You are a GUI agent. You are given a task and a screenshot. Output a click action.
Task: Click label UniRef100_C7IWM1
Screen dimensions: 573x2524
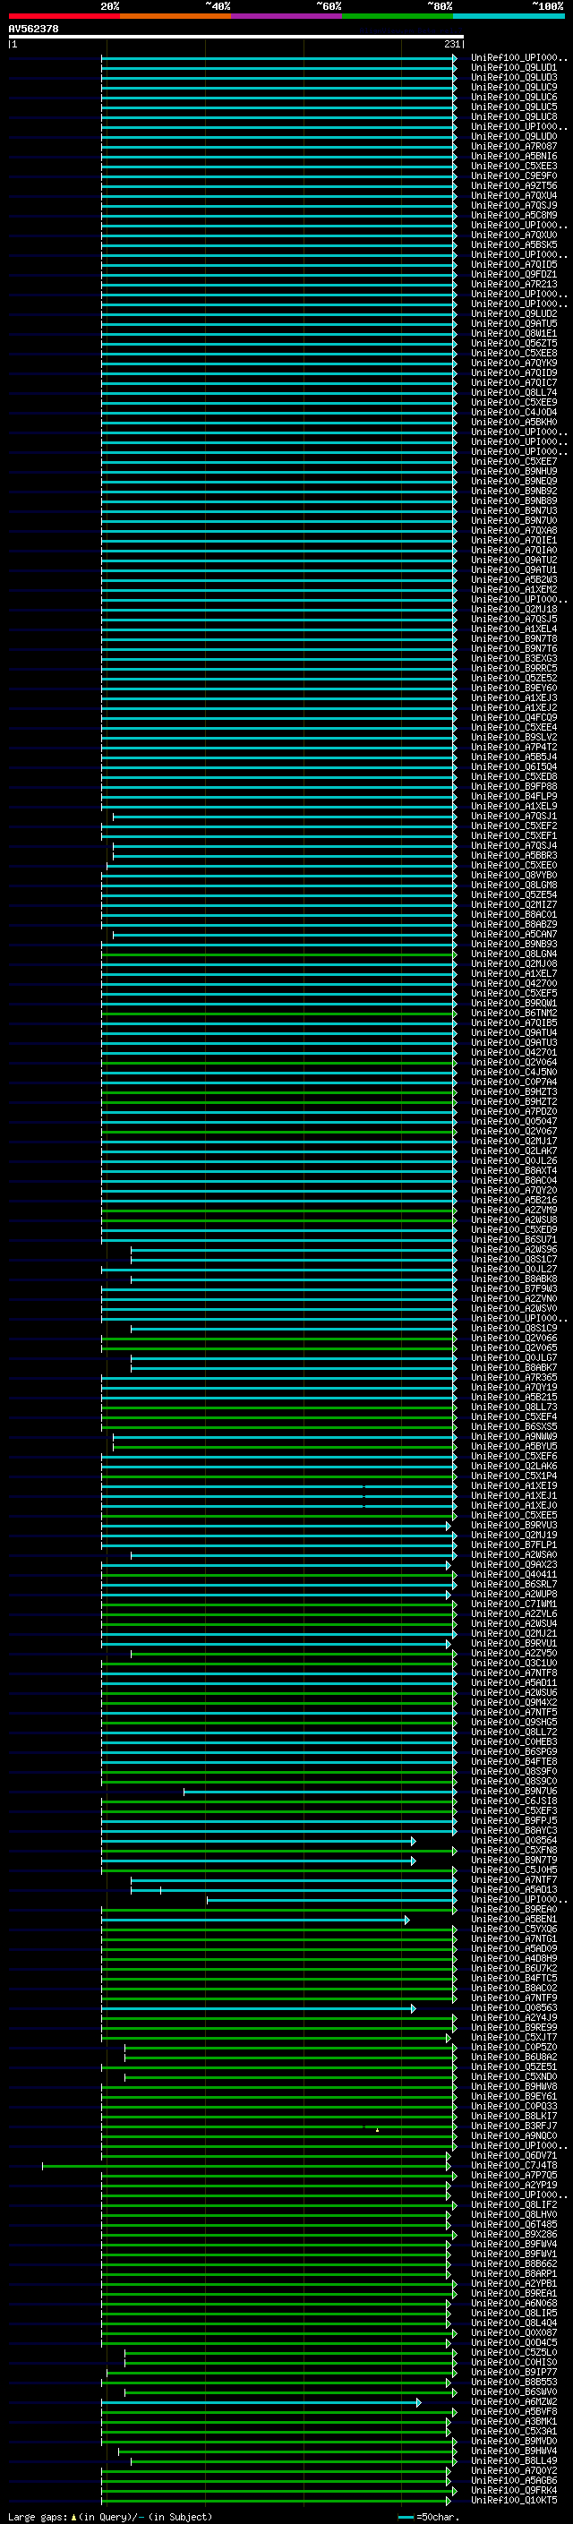[514, 1605]
